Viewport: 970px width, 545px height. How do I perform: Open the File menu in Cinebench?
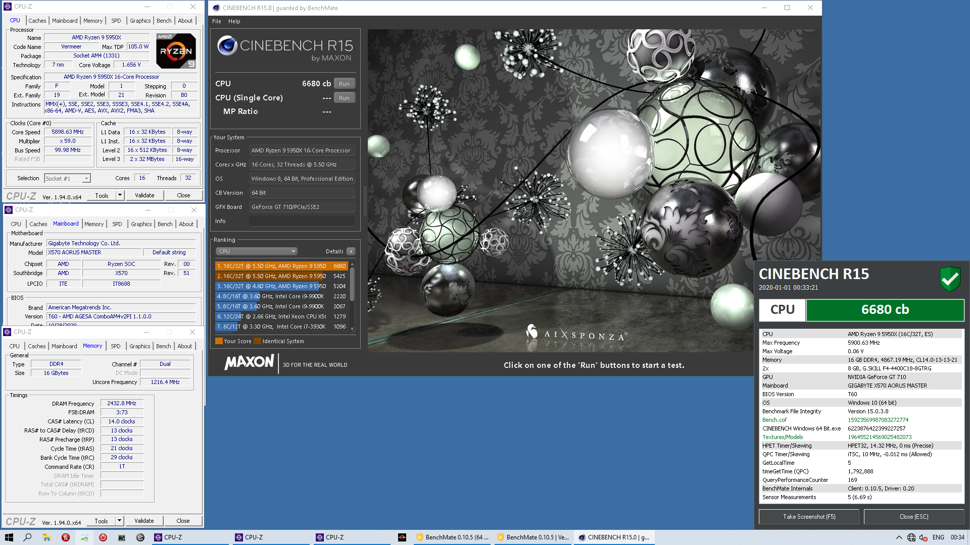click(217, 21)
